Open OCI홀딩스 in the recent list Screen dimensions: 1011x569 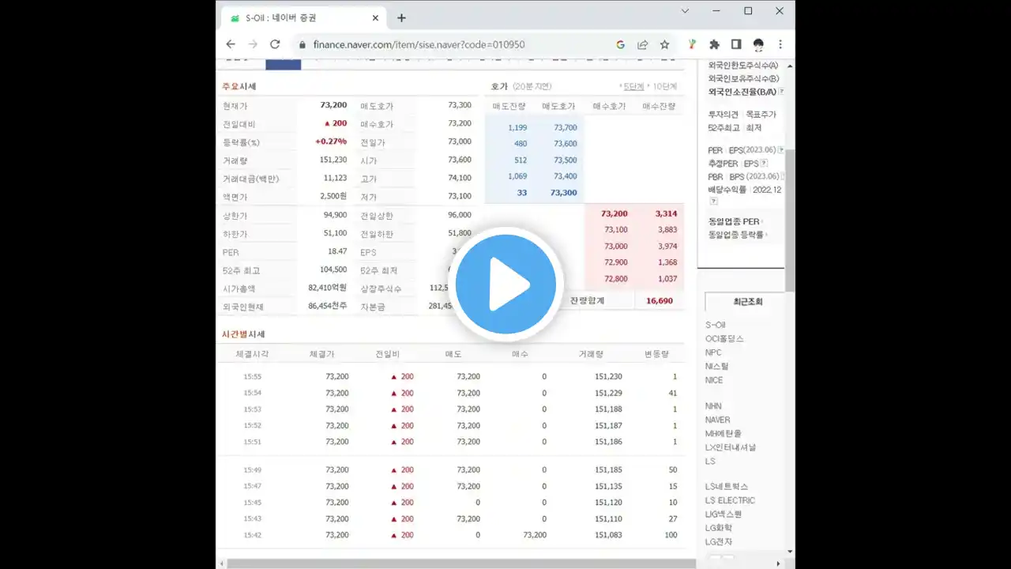point(724,338)
